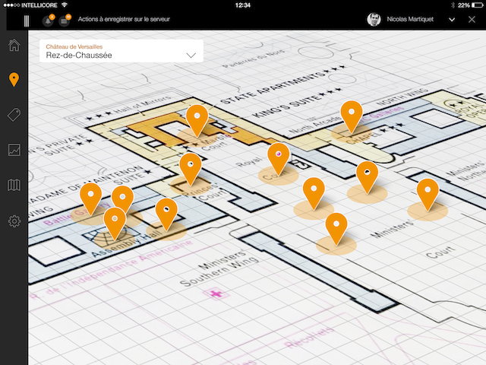
Task: Open the Home icon in sidebar
Action: [x=14, y=45]
